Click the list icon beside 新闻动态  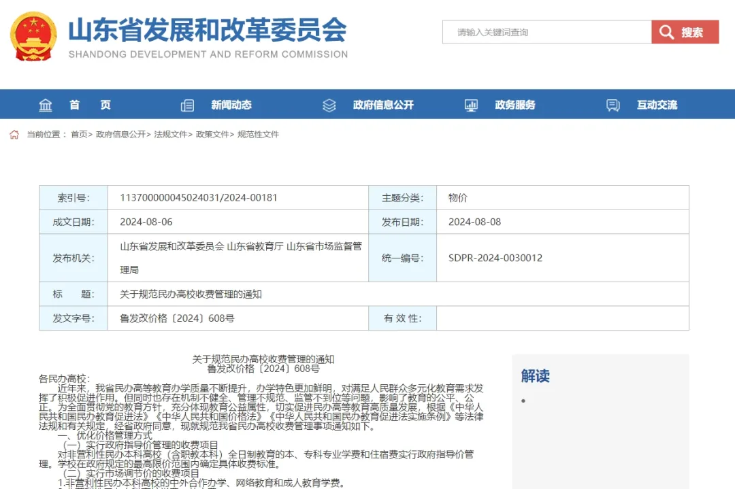[x=187, y=105]
